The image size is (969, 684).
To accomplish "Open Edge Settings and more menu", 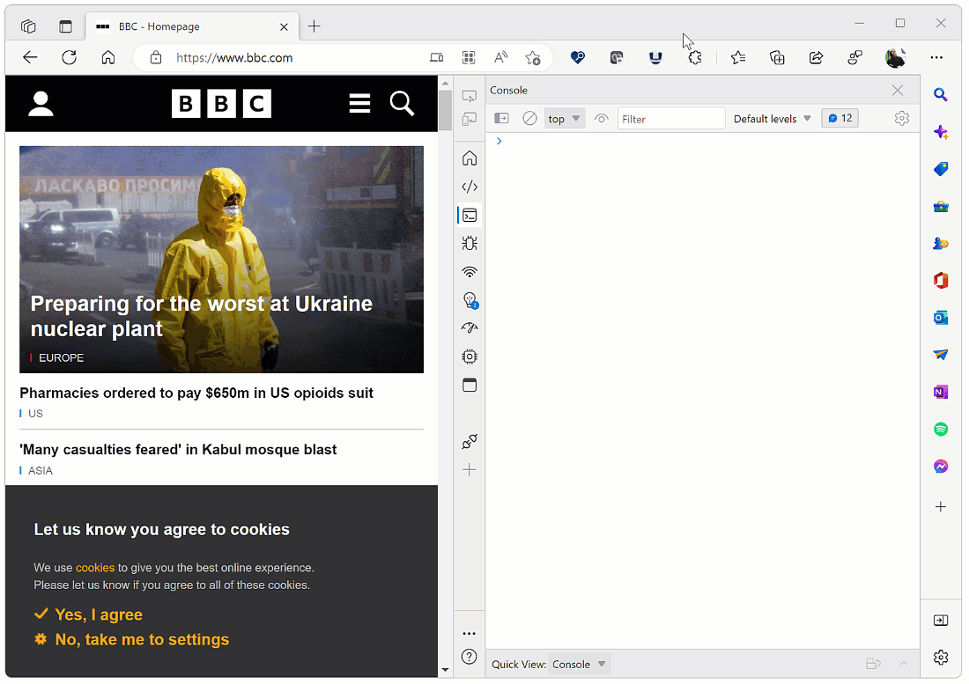I will [x=936, y=57].
